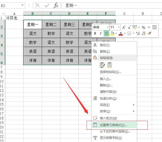Open Insert Function fx button
This screenshot has height=142, width=162.
pos(56,5)
